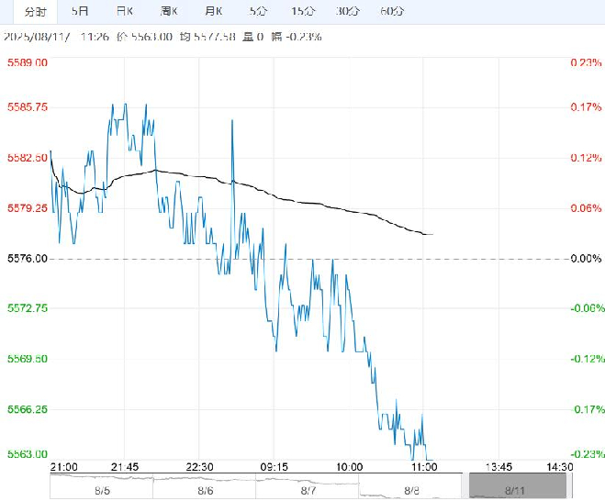Switch to the 60分 sixty-minute tab
Viewport: 605px width, 501px height.
click(x=392, y=11)
